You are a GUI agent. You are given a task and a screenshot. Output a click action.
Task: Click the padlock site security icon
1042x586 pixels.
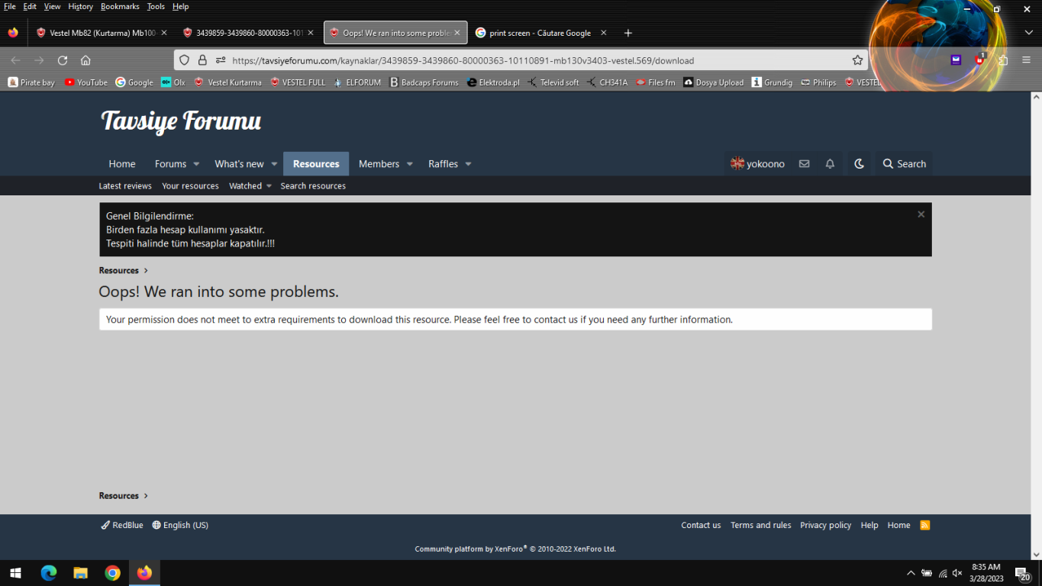click(202, 60)
